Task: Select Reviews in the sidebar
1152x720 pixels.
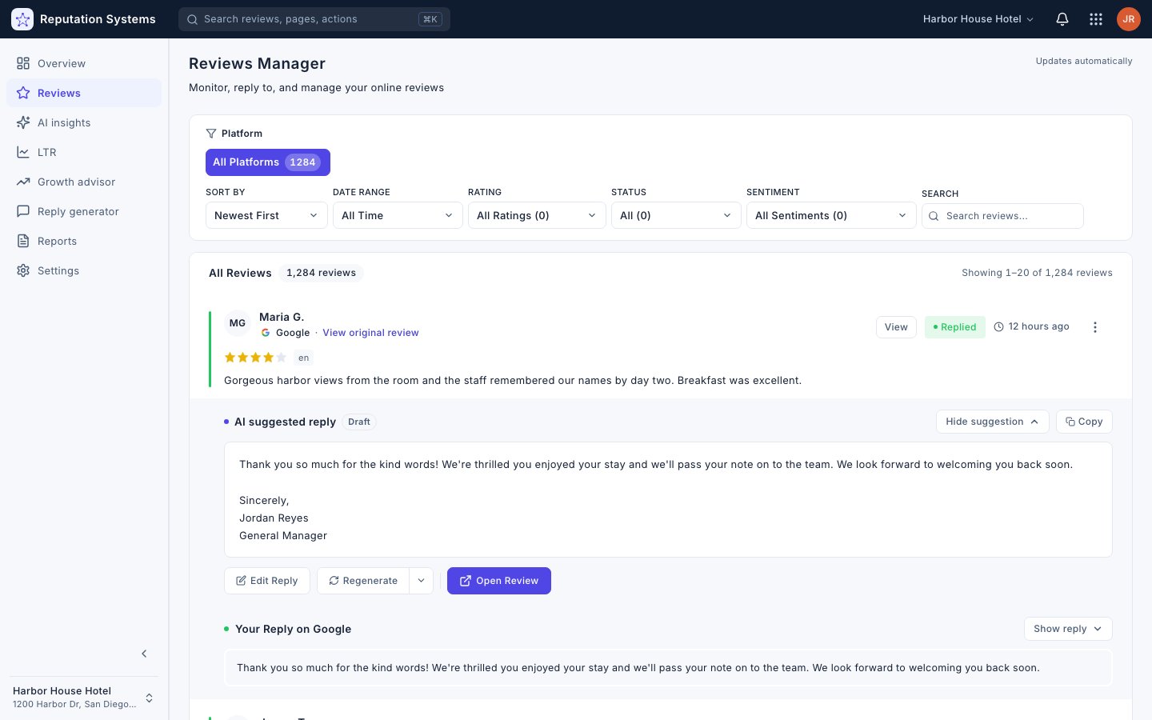Action: click(x=84, y=93)
